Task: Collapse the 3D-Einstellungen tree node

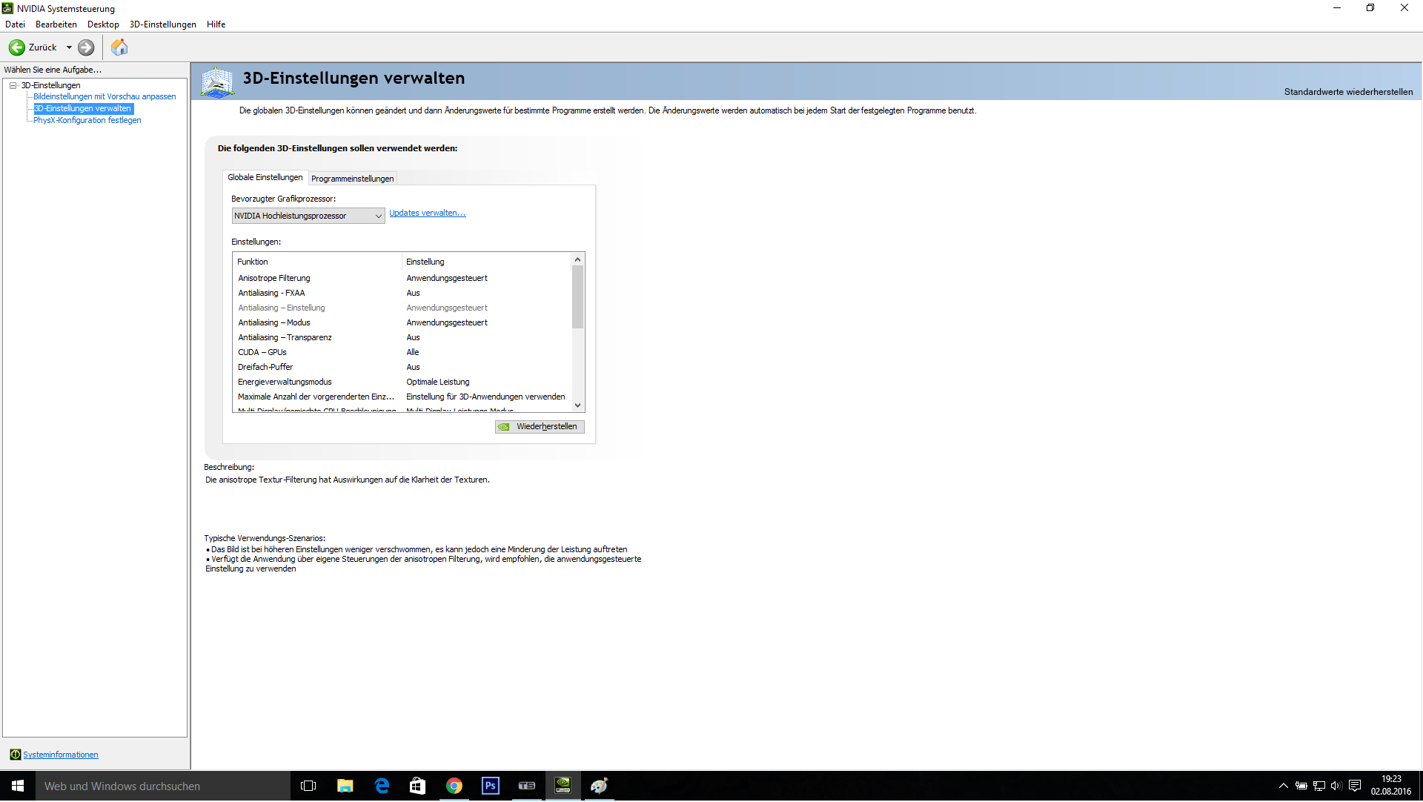Action: click(13, 85)
